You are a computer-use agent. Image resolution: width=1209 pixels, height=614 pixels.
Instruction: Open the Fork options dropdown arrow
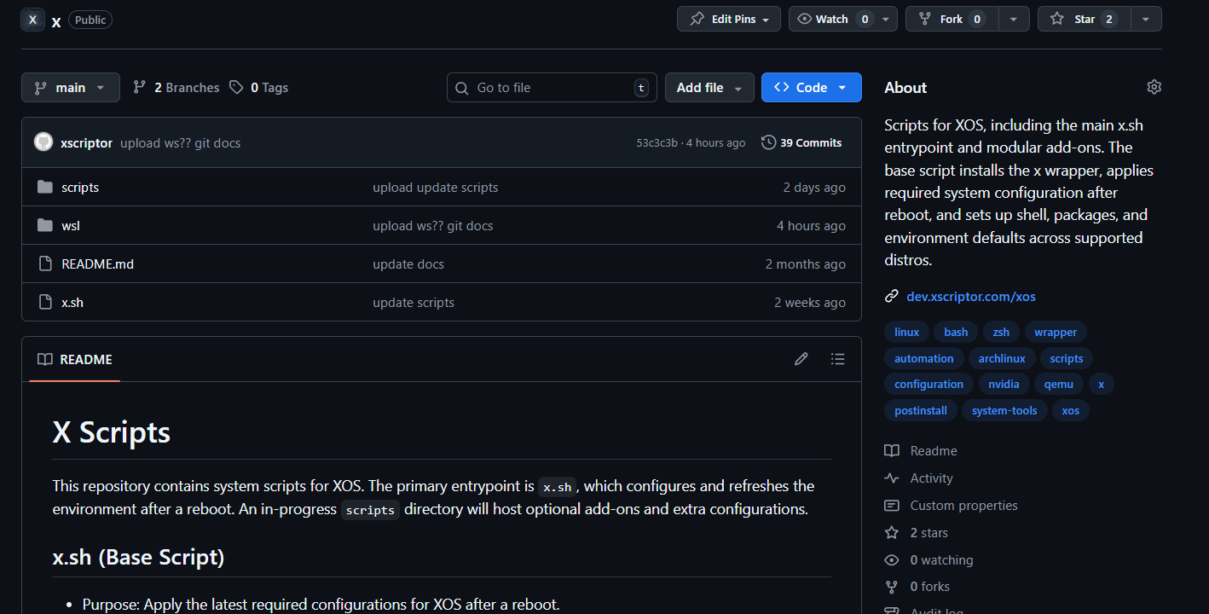click(x=1013, y=19)
